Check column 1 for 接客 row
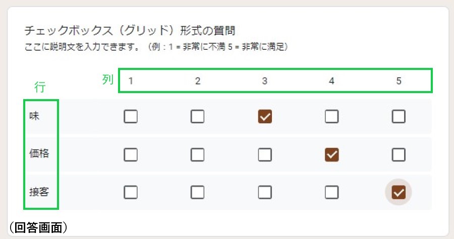This screenshot has width=454, height=239. [x=131, y=192]
